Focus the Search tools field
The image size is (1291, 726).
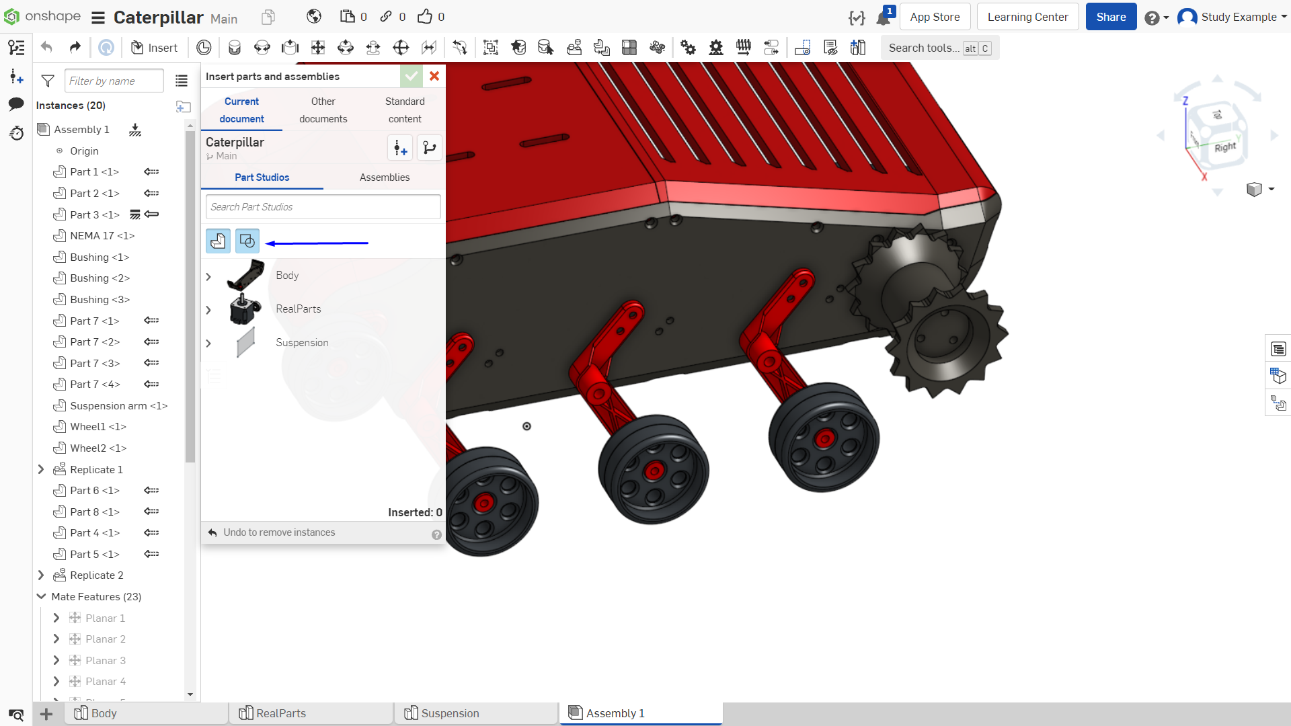click(939, 48)
